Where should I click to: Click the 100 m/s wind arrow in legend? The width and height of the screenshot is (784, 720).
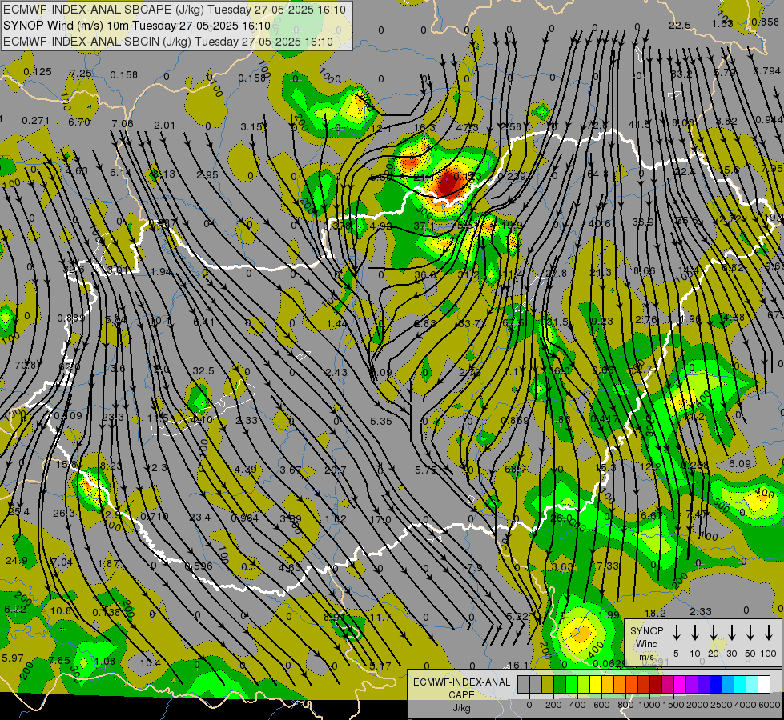[769, 633]
